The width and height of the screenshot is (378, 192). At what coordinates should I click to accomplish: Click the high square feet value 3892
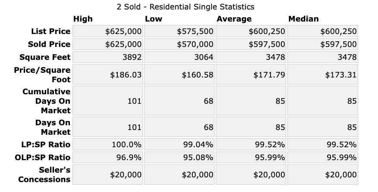pyautogui.click(x=133, y=57)
